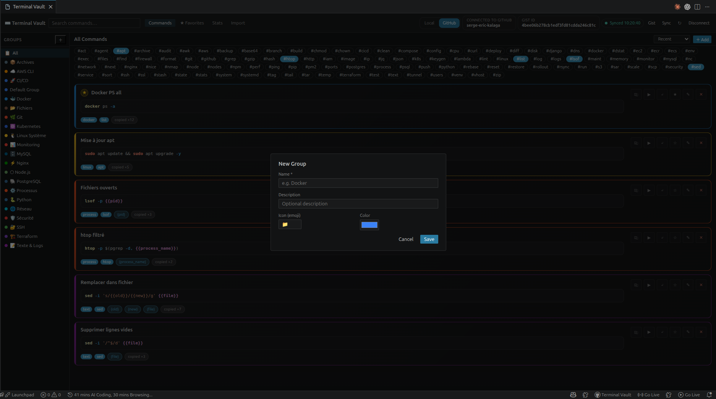Viewport: 716px width, 399px height.
Task: Toggle favorite star on Fichiers ouverts
Action: (675, 190)
